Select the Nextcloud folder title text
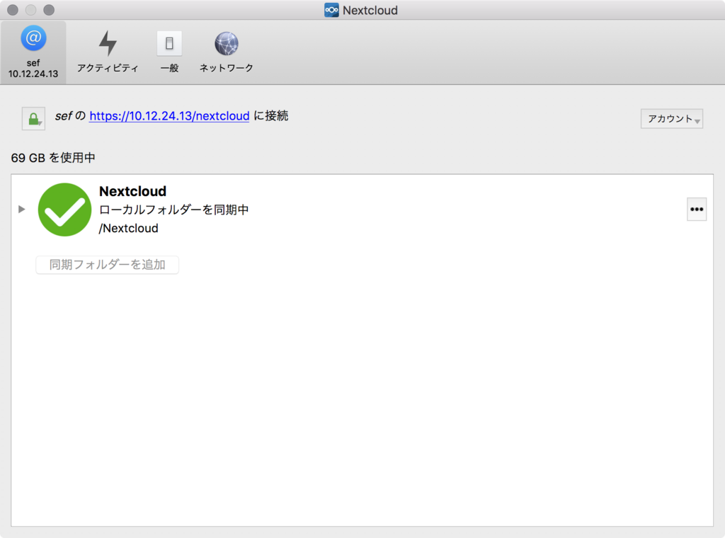This screenshot has width=725, height=538. (x=132, y=191)
